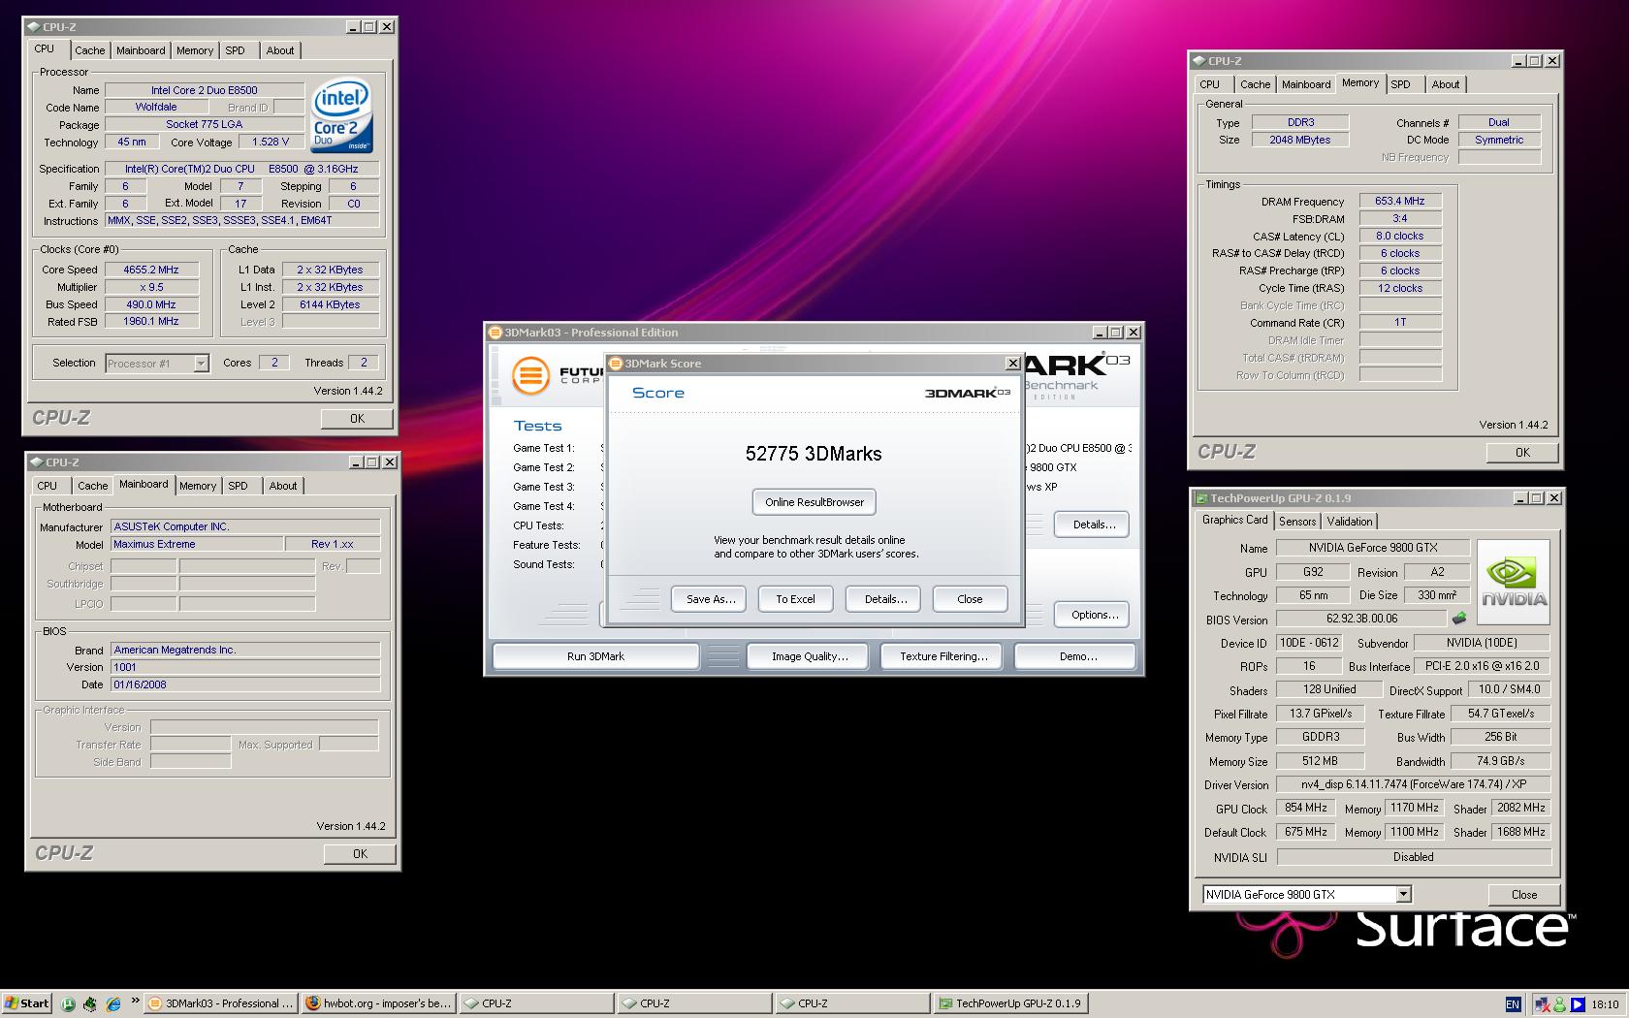Click Details in the 3DMark Score dialog
1629x1018 pixels.
click(x=885, y=599)
